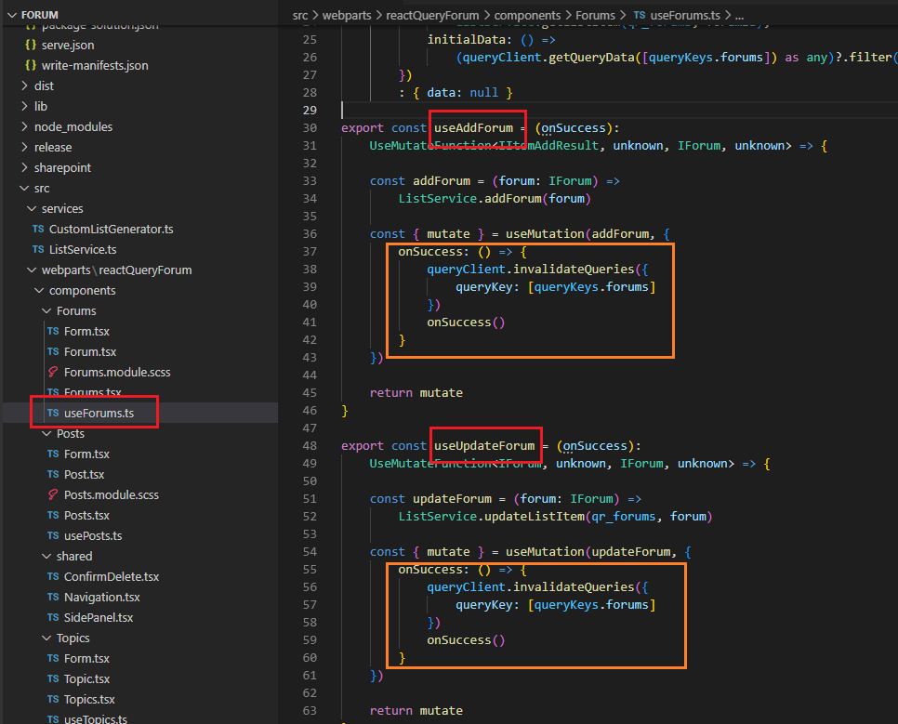Screen dimensions: 898x724
Task: Click the JSON icon beside write-manifests.json
Action: pos(31,65)
